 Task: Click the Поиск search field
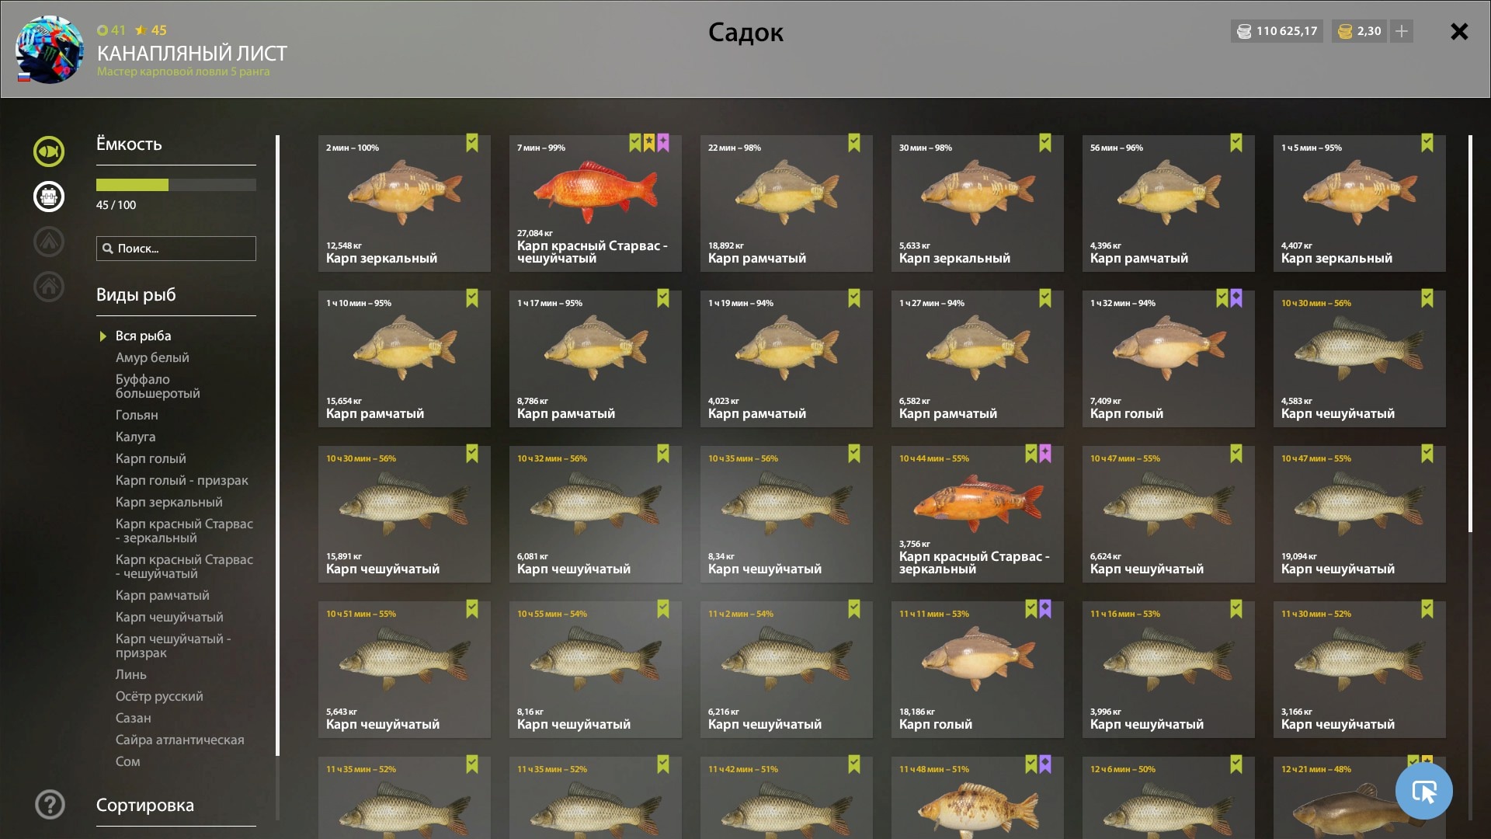coord(176,249)
